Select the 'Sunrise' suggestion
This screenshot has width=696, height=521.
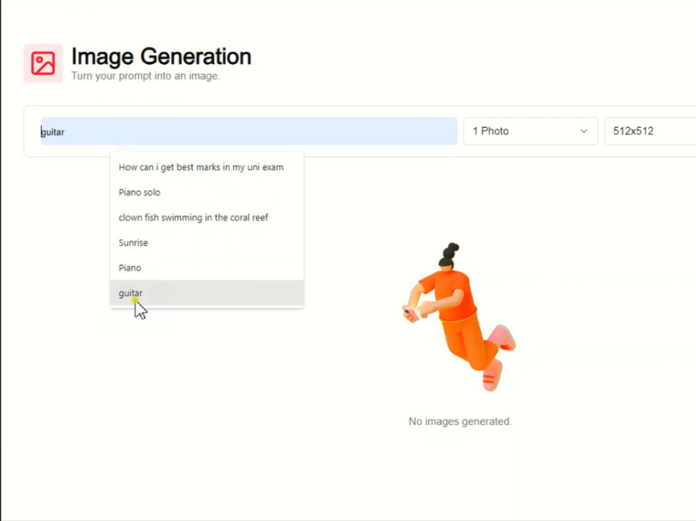coord(207,243)
